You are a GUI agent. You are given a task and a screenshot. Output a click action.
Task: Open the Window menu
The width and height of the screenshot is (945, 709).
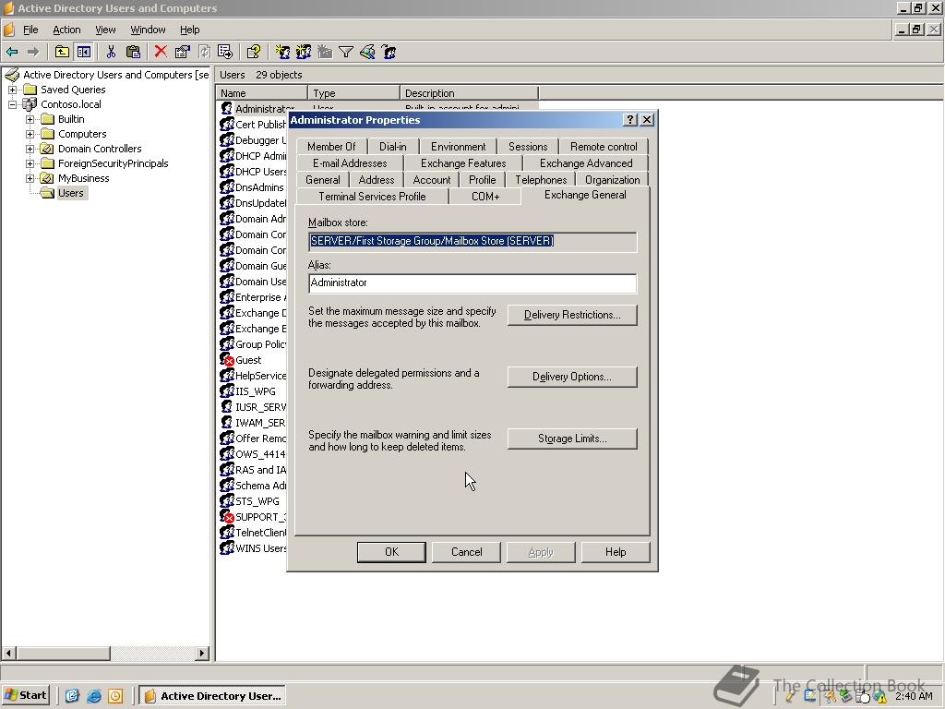click(x=148, y=30)
